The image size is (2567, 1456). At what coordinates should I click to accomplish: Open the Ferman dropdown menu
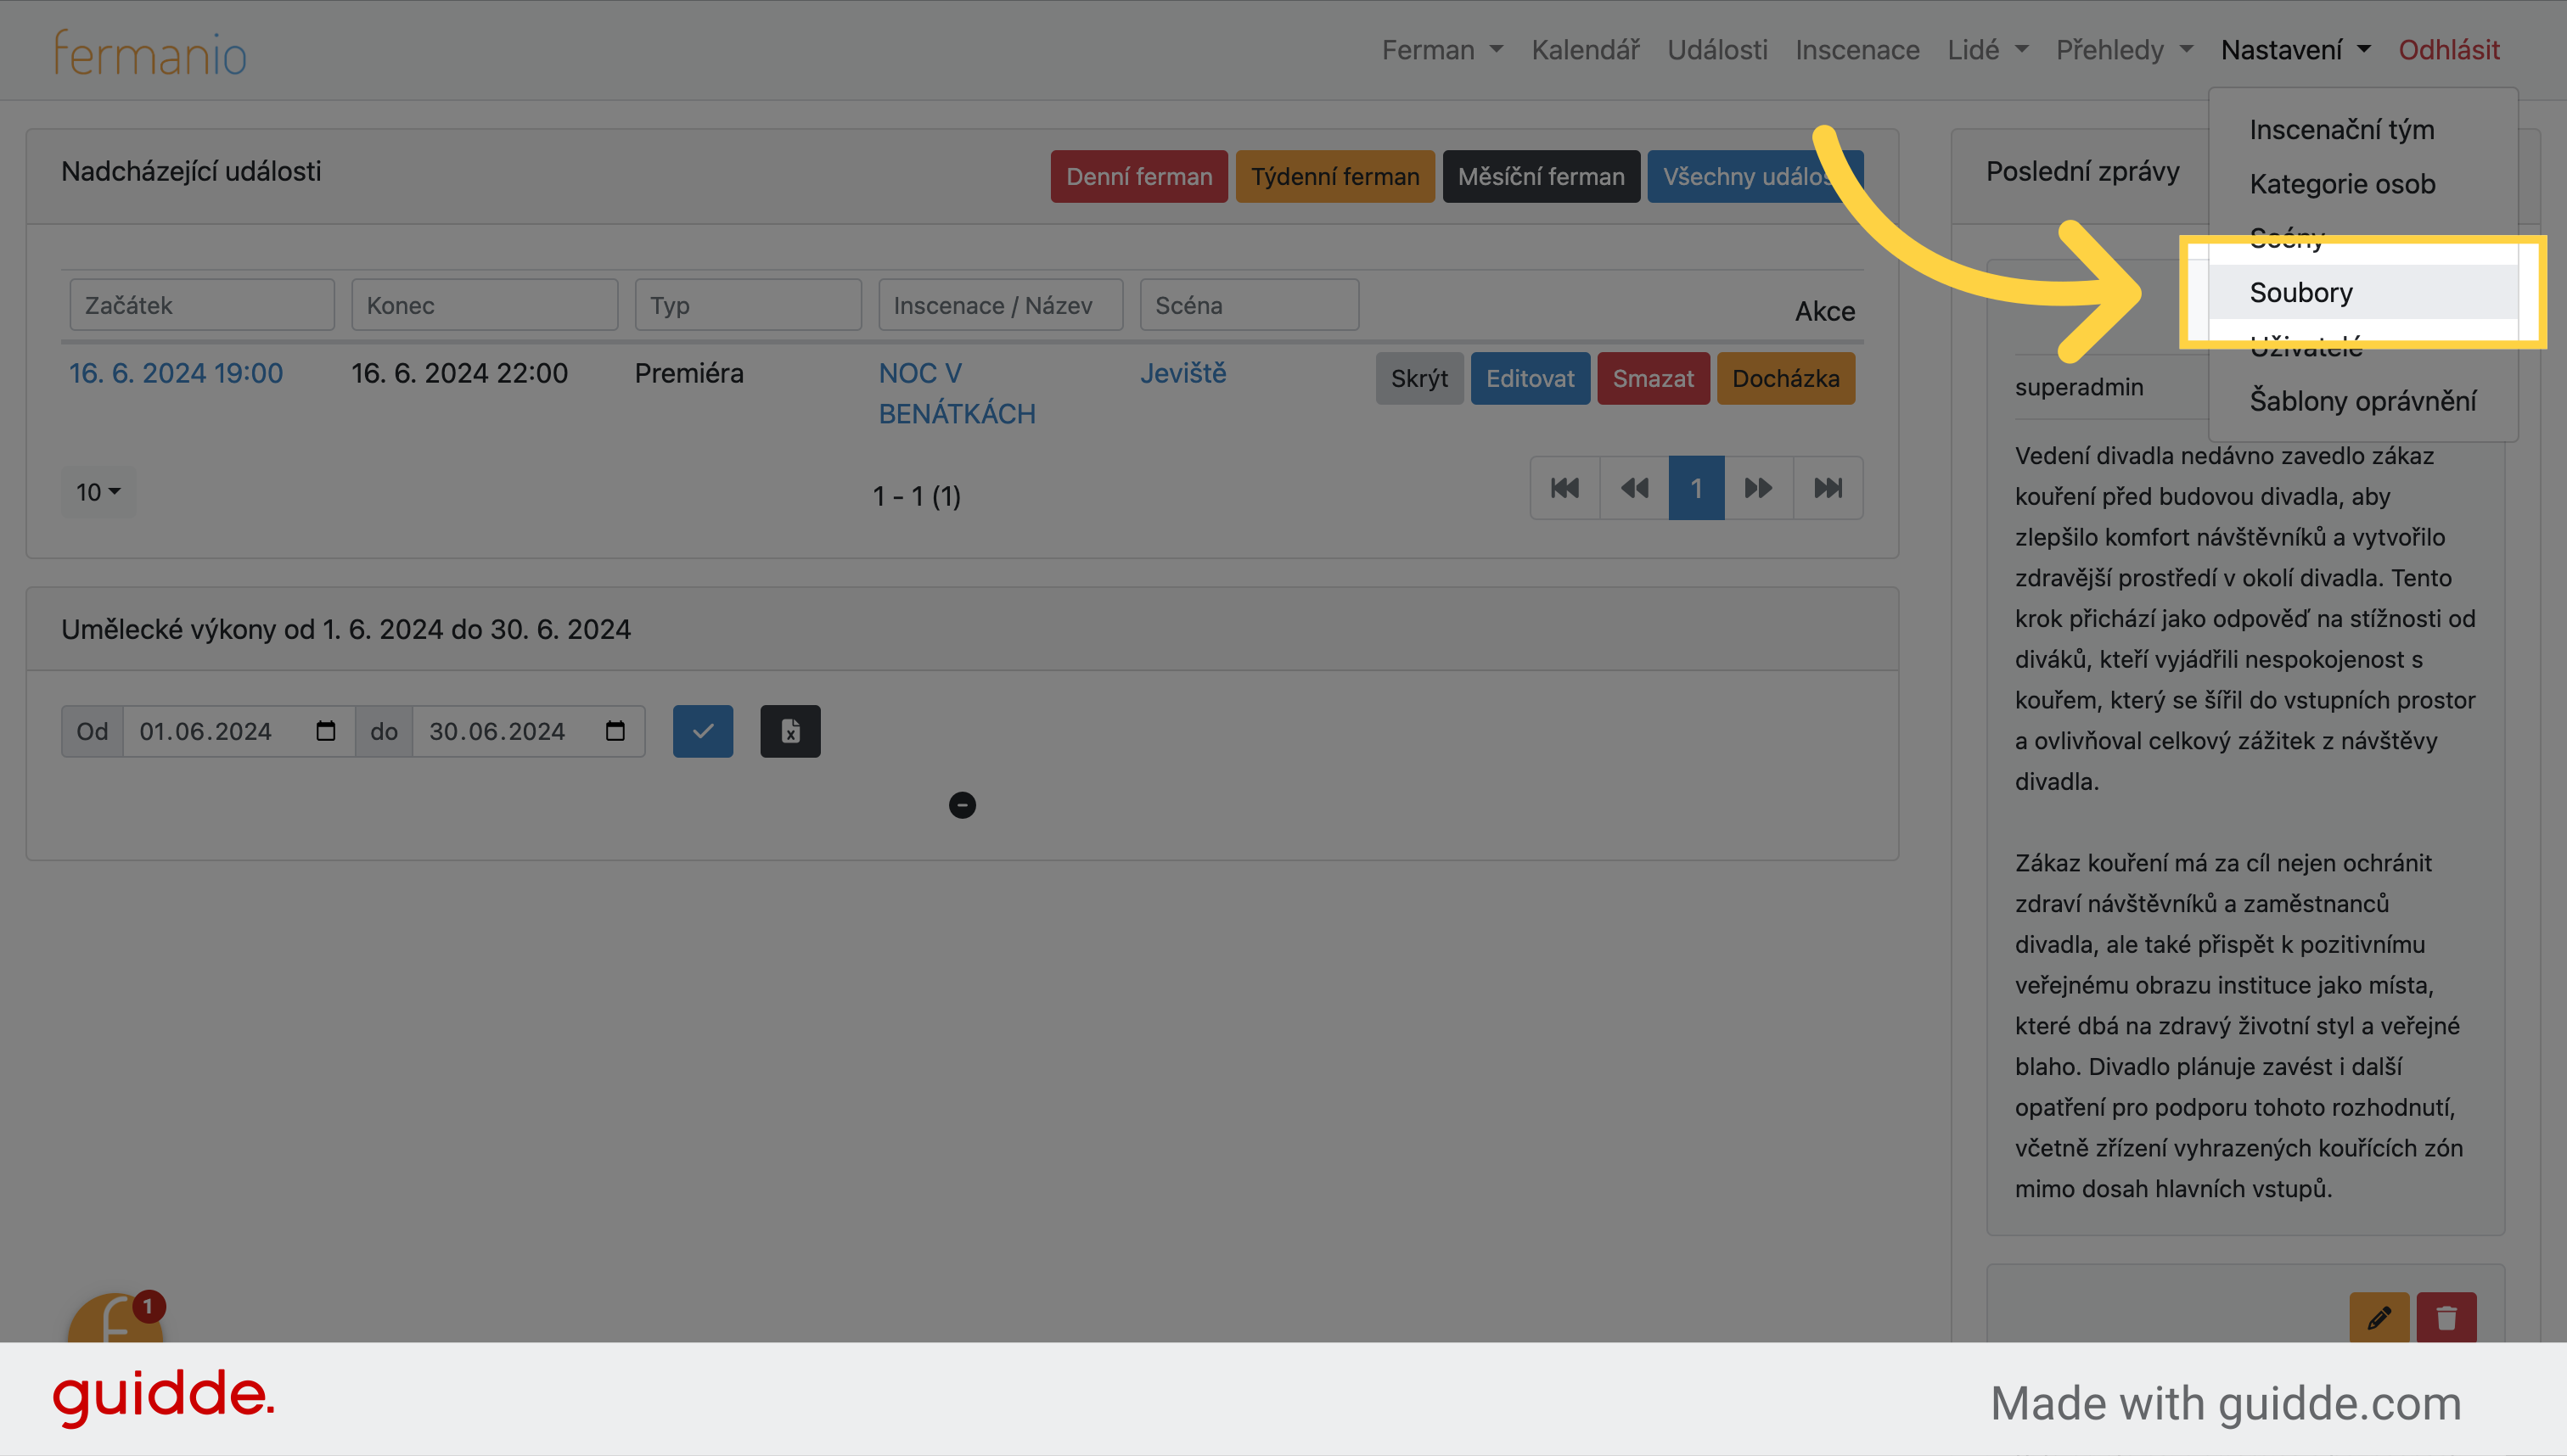coord(1441,50)
